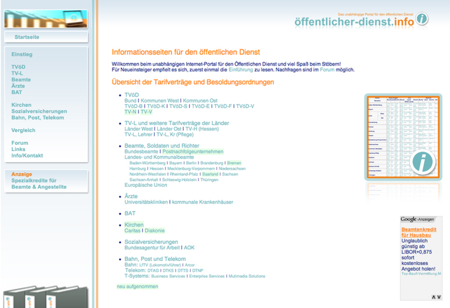Open the Baden-Württemberg state link
This screenshot has height=308, width=450.
pos(148,163)
